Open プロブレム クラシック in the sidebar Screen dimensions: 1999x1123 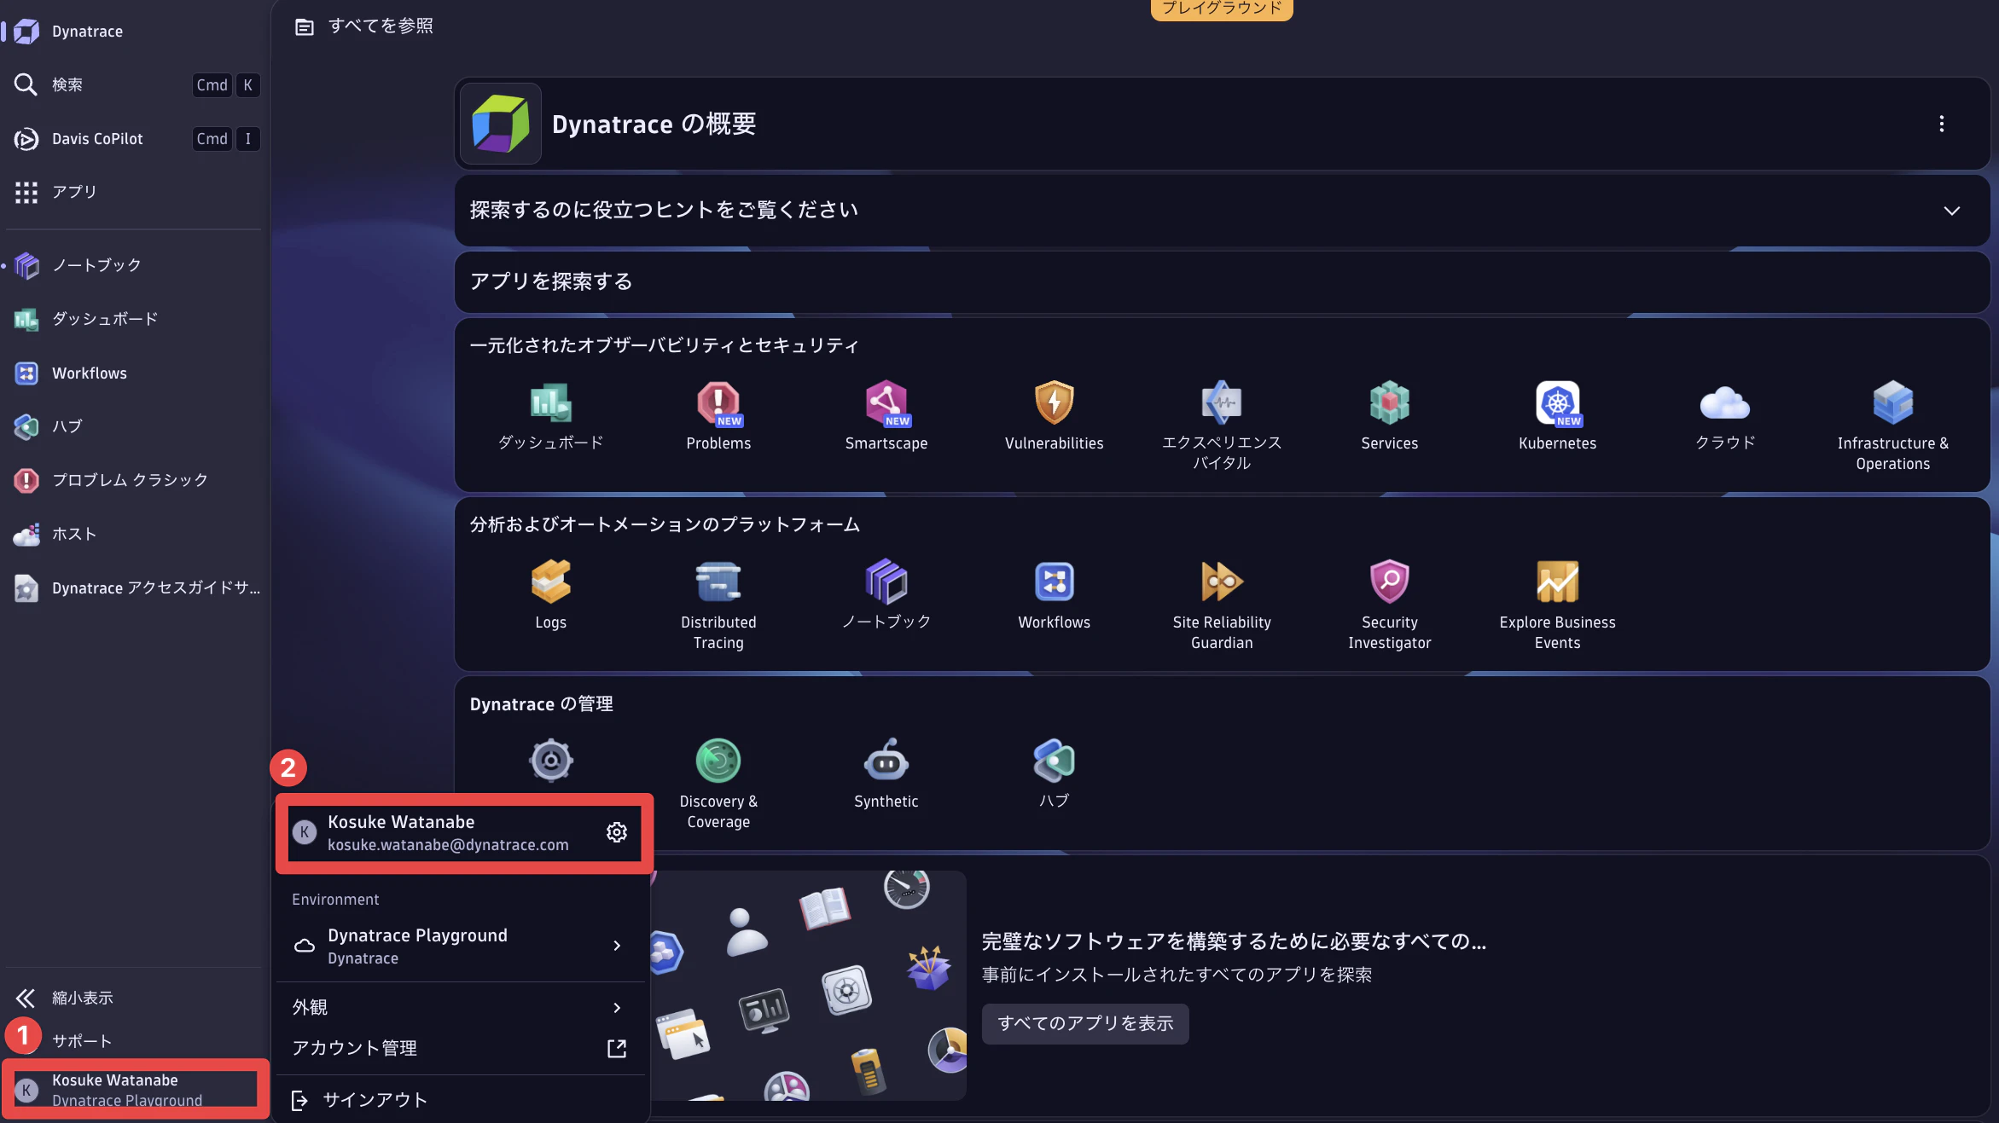pyautogui.click(x=133, y=480)
